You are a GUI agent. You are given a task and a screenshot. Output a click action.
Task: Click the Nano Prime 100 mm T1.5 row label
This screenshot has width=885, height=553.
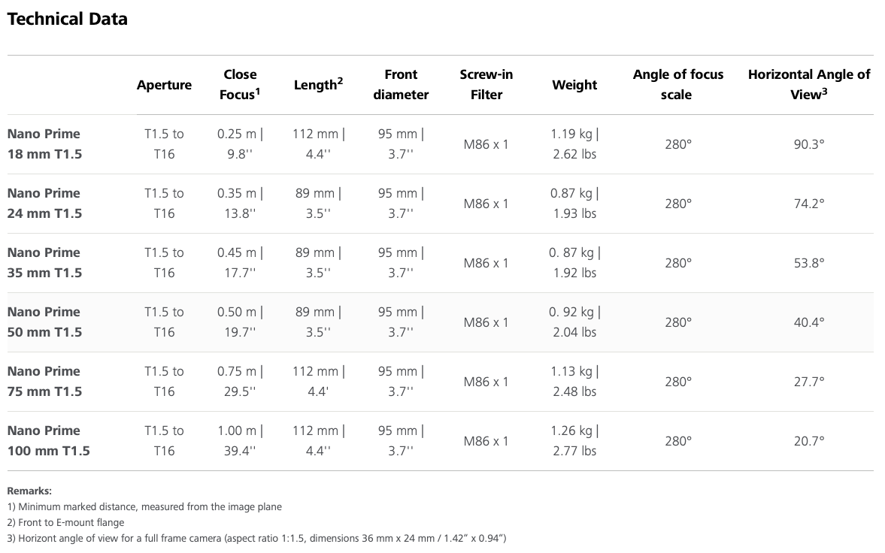(x=48, y=440)
